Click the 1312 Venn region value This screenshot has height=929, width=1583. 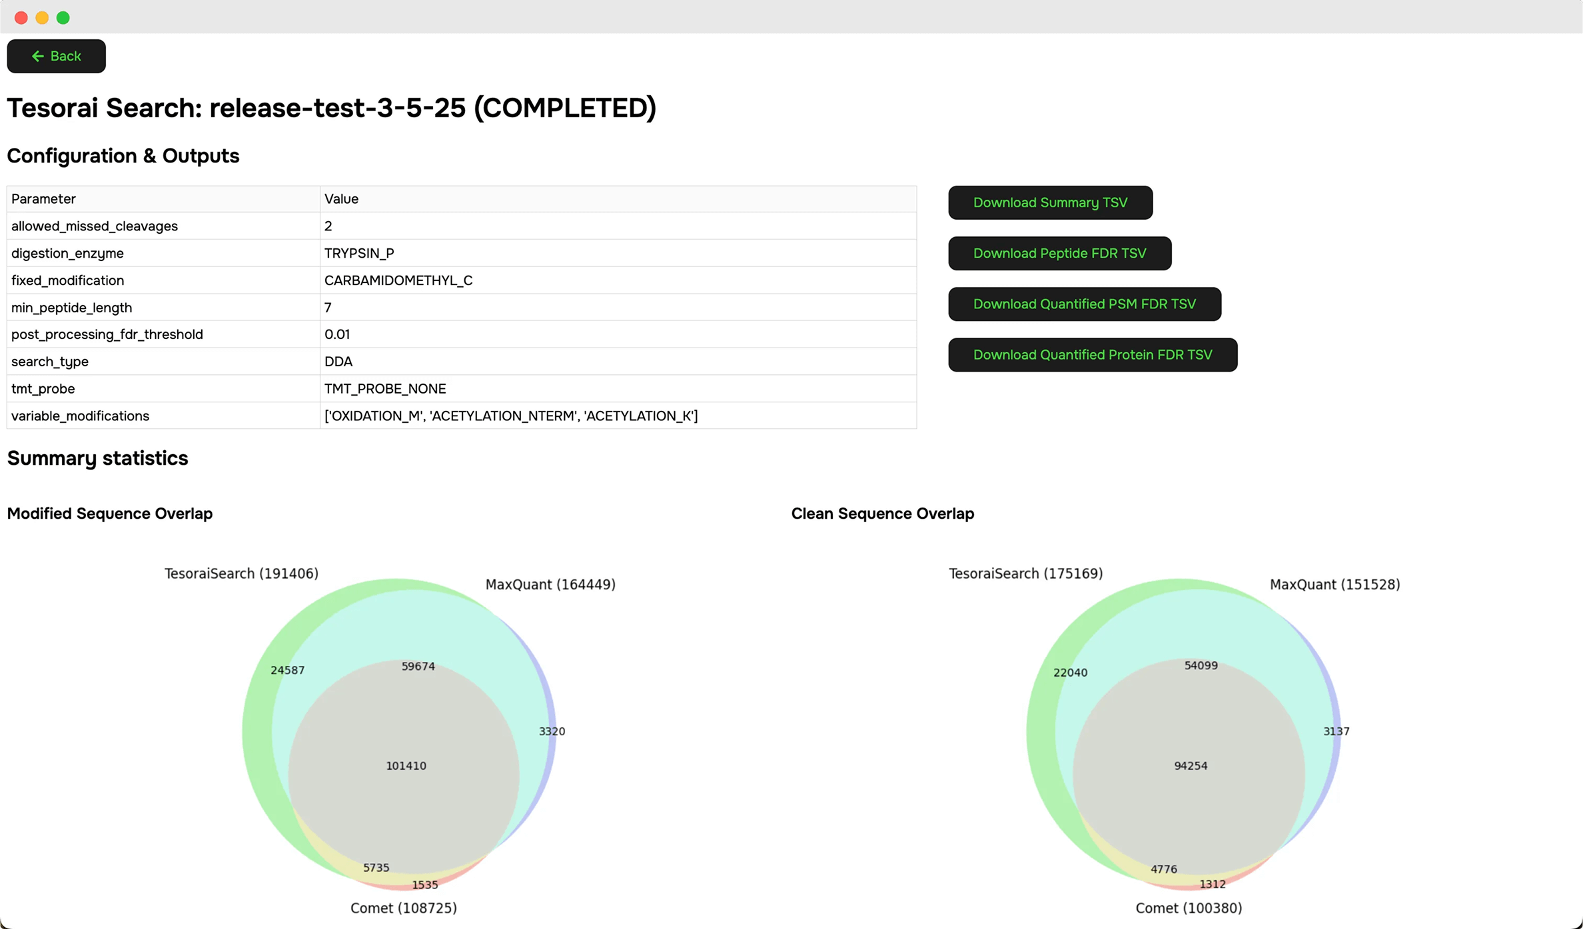[x=1212, y=884]
